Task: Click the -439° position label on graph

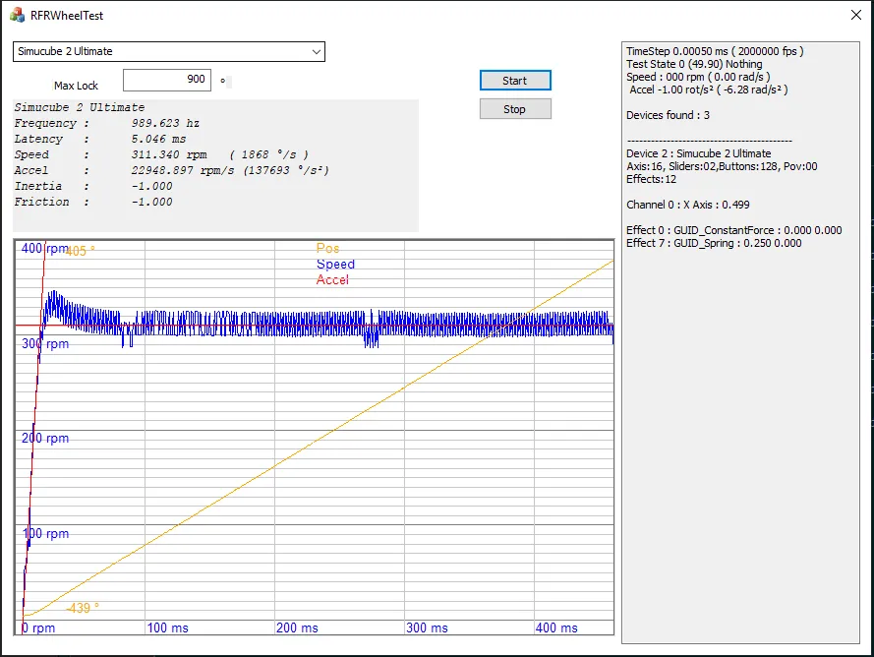Action: (83, 608)
